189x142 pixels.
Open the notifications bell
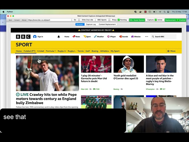59,37
